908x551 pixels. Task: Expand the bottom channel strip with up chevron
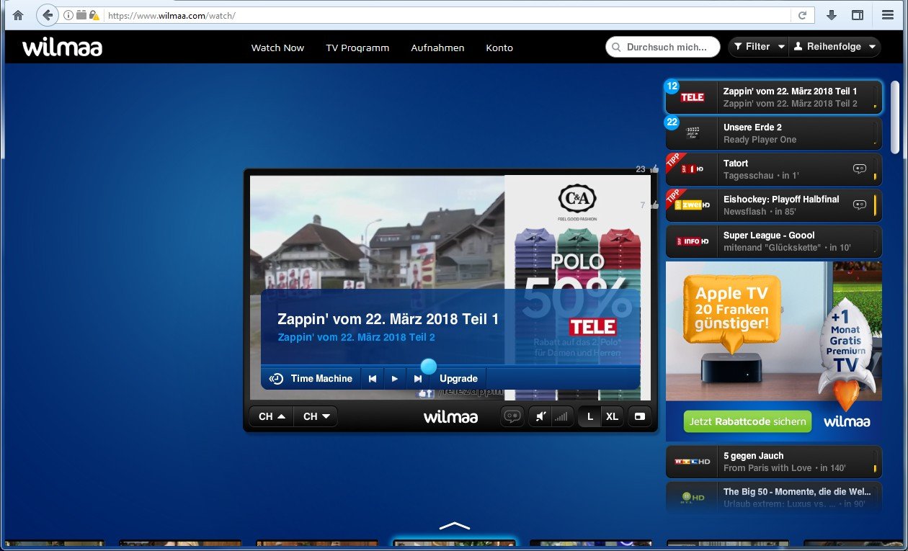click(454, 526)
